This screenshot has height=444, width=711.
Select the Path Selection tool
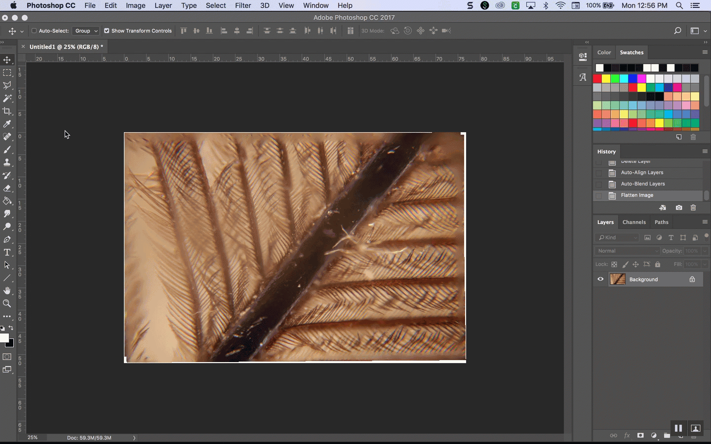tap(7, 265)
